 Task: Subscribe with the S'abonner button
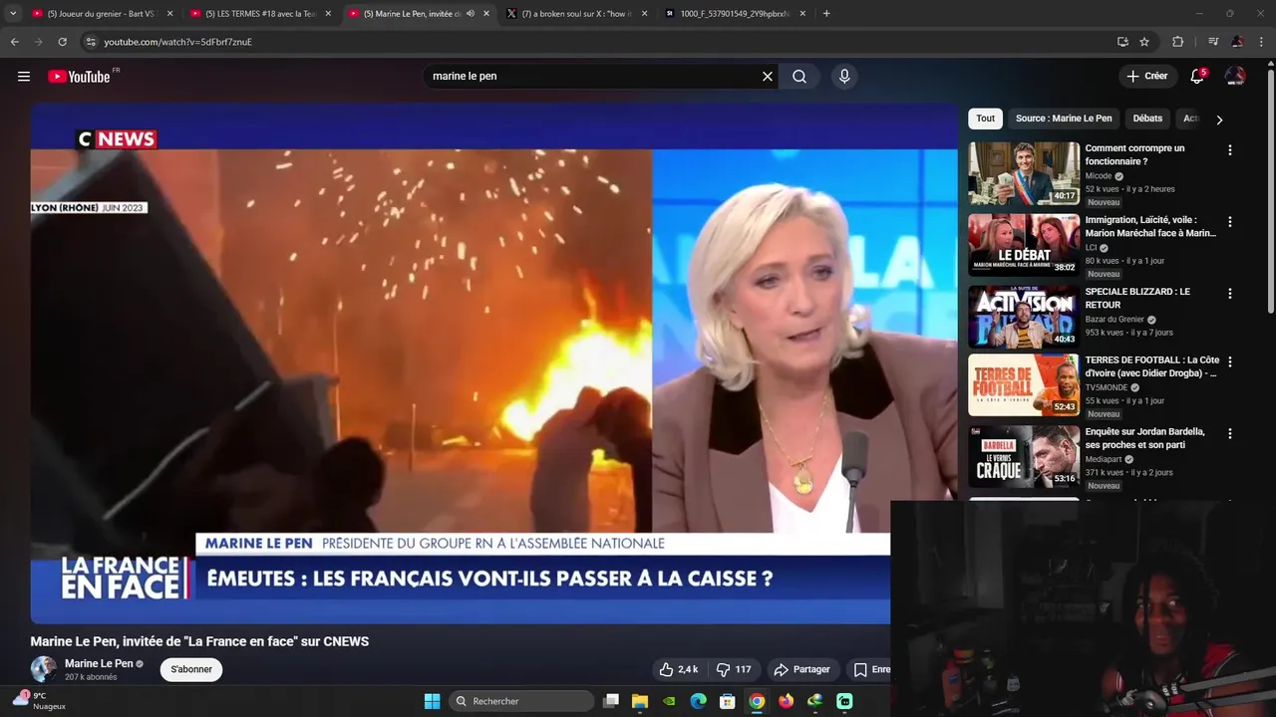191,669
